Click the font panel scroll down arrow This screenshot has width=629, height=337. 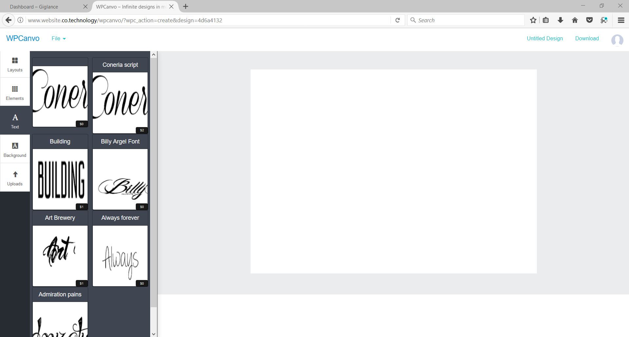click(154, 334)
